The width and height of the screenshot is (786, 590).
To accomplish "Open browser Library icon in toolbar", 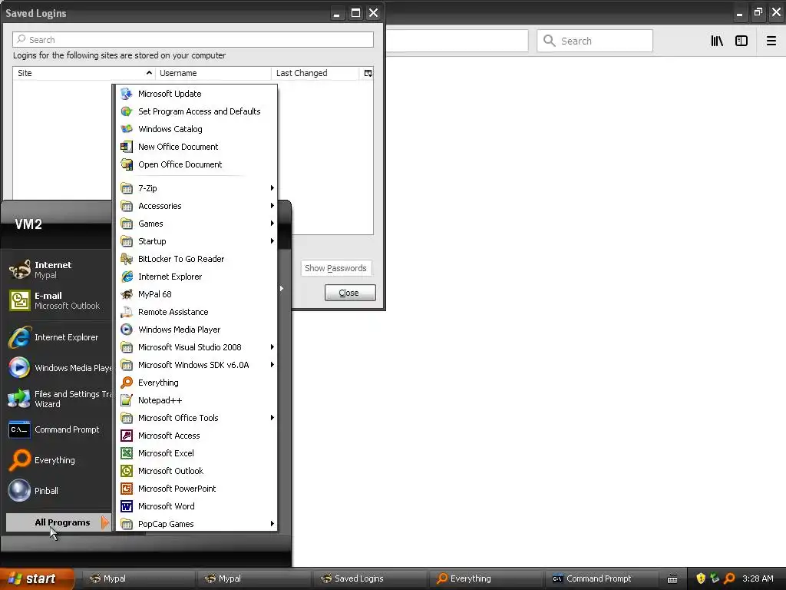I will (717, 41).
